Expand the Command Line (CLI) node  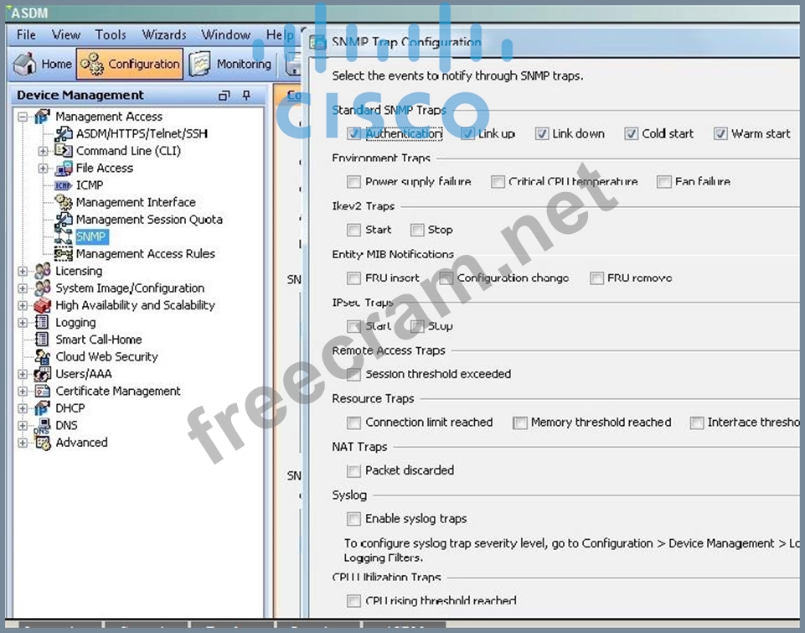(43, 151)
